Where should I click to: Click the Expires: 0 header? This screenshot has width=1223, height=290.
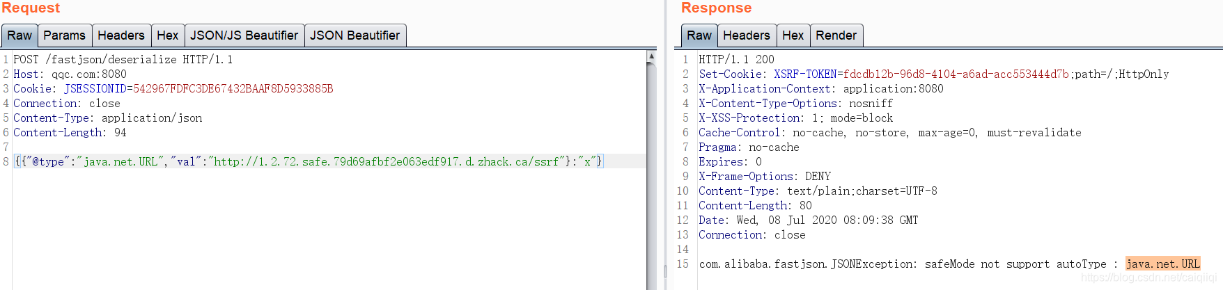click(731, 162)
